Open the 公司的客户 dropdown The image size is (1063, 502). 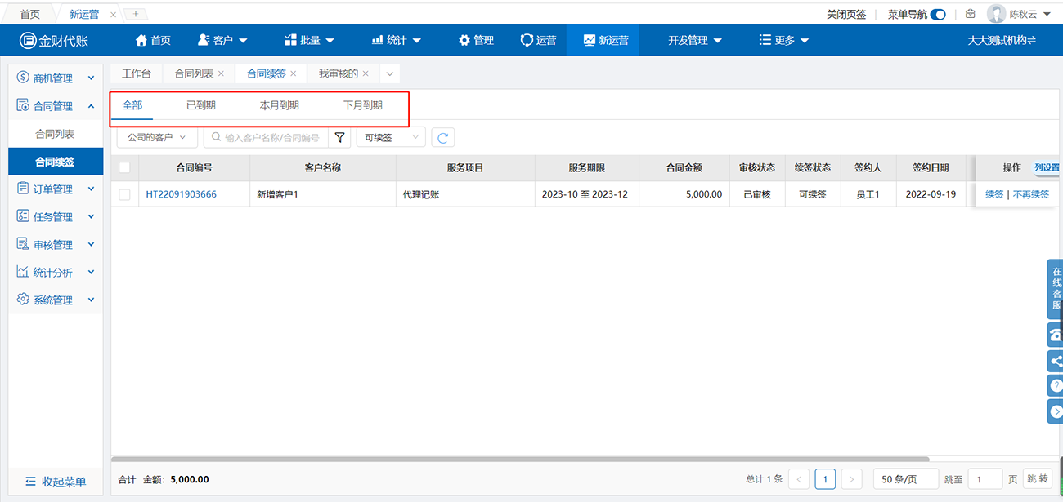click(157, 138)
